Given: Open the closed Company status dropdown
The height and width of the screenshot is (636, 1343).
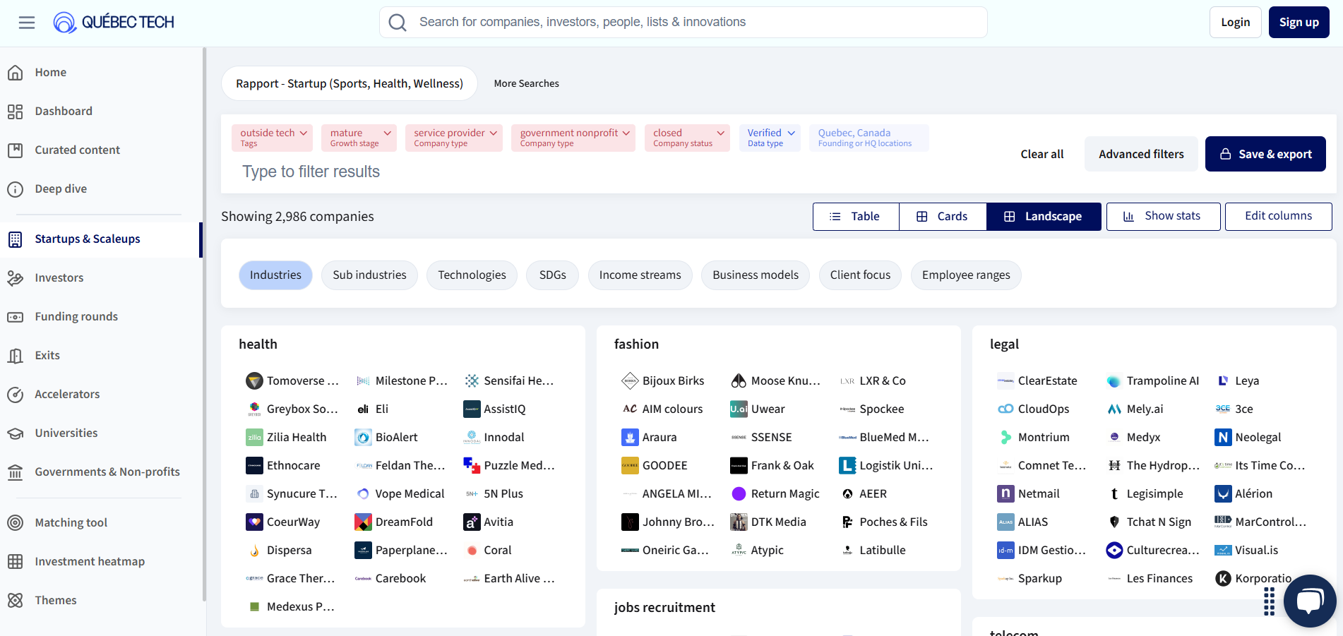Looking at the screenshot, I should (x=687, y=138).
